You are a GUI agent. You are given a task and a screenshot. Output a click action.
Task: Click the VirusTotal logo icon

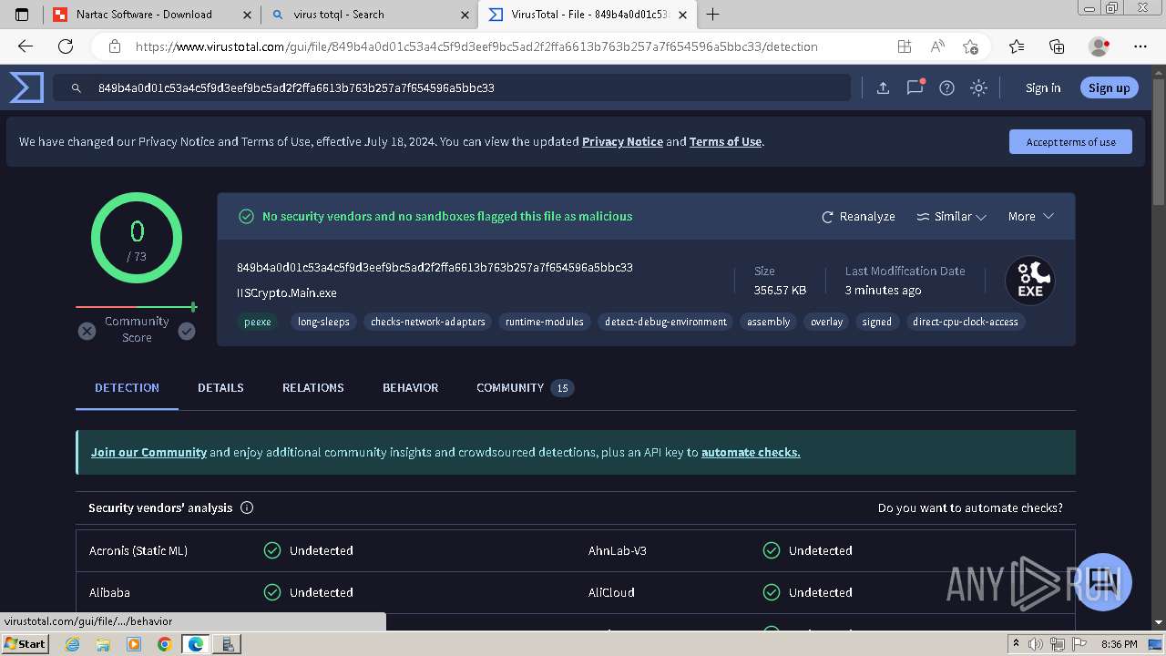26,87
